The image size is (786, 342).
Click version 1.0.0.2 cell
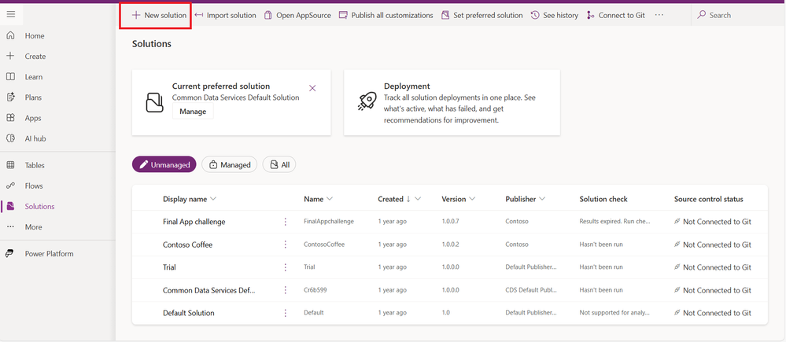pos(452,245)
